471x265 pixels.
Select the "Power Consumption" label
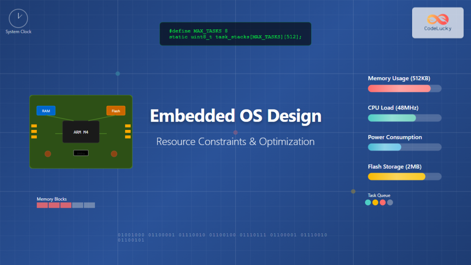[x=395, y=137]
